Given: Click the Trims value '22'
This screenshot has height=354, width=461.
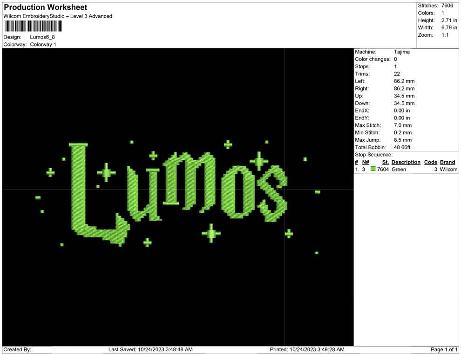Looking at the screenshot, I should pos(397,74).
